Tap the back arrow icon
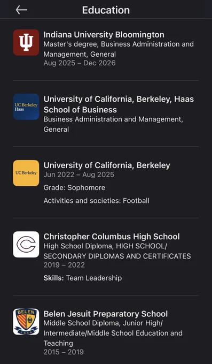This screenshot has height=364, width=212. [21, 10]
